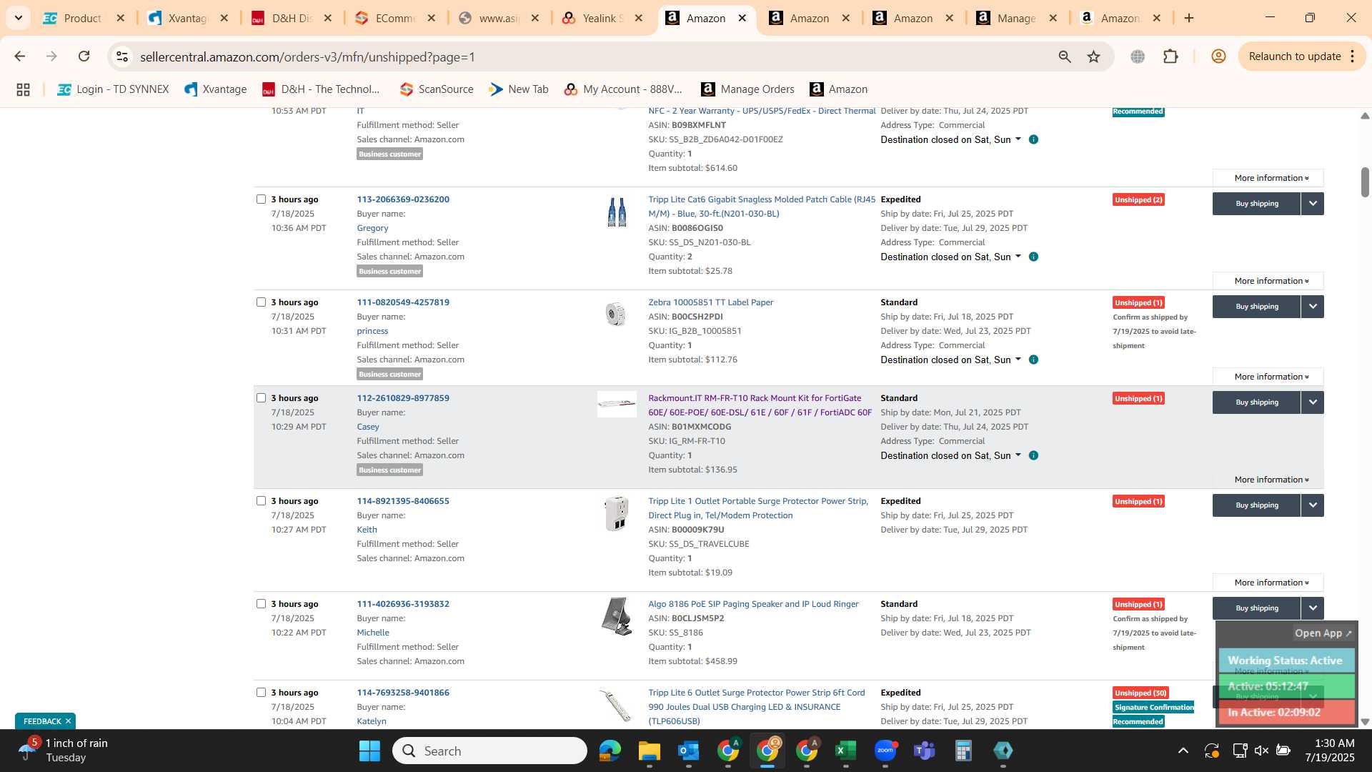Open the apps grid in bookmarks bar
This screenshot has height=772, width=1372.
(23, 89)
